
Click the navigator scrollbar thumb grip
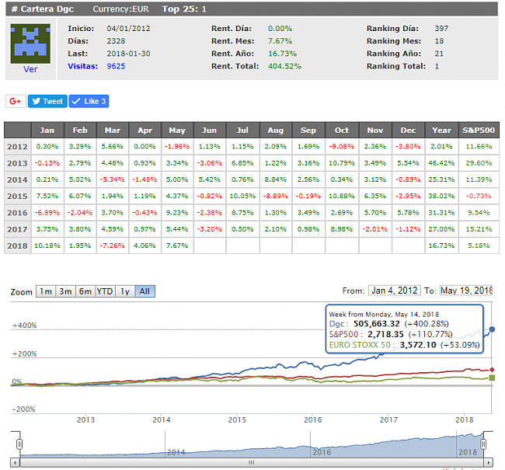point(252,462)
